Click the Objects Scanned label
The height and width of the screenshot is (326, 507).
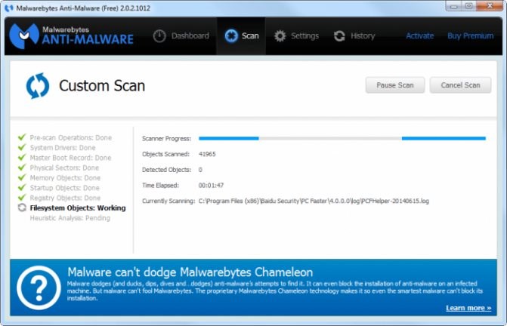[x=165, y=154]
